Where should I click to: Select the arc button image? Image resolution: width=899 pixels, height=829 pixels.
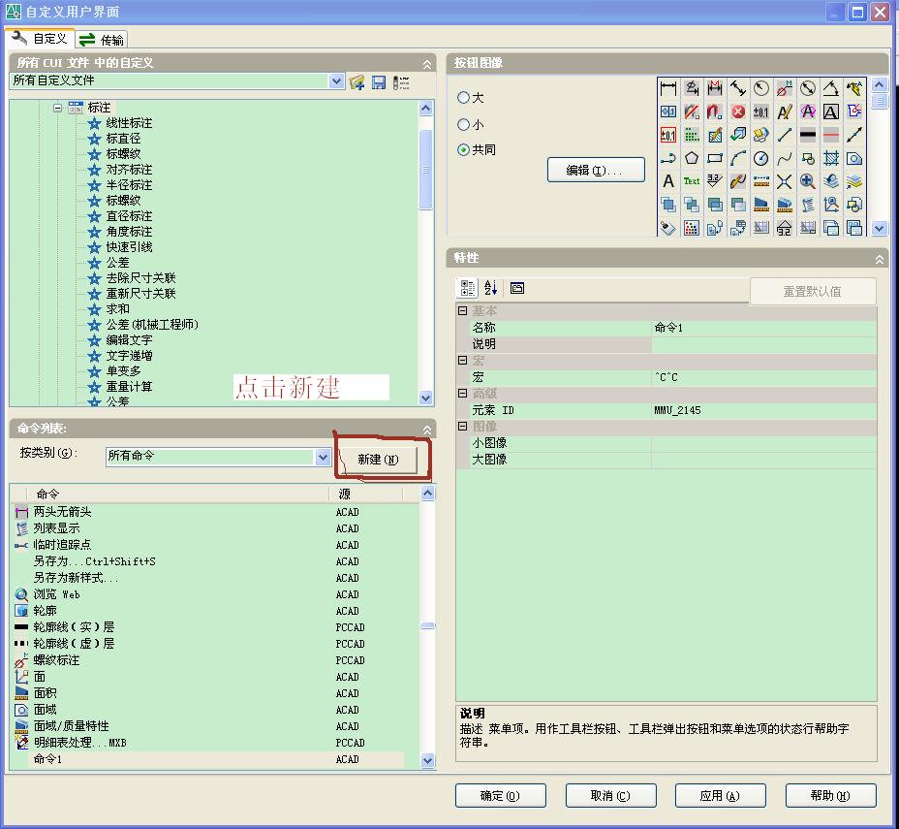click(738, 158)
